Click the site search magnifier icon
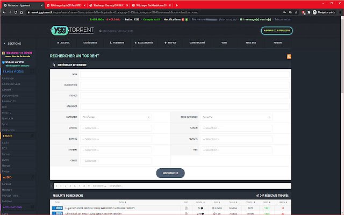This screenshot has height=215, width=344. click(101, 31)
